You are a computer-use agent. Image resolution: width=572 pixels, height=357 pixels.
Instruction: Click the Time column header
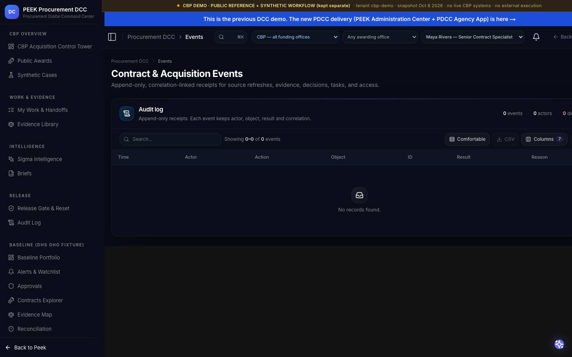(124, 157)
